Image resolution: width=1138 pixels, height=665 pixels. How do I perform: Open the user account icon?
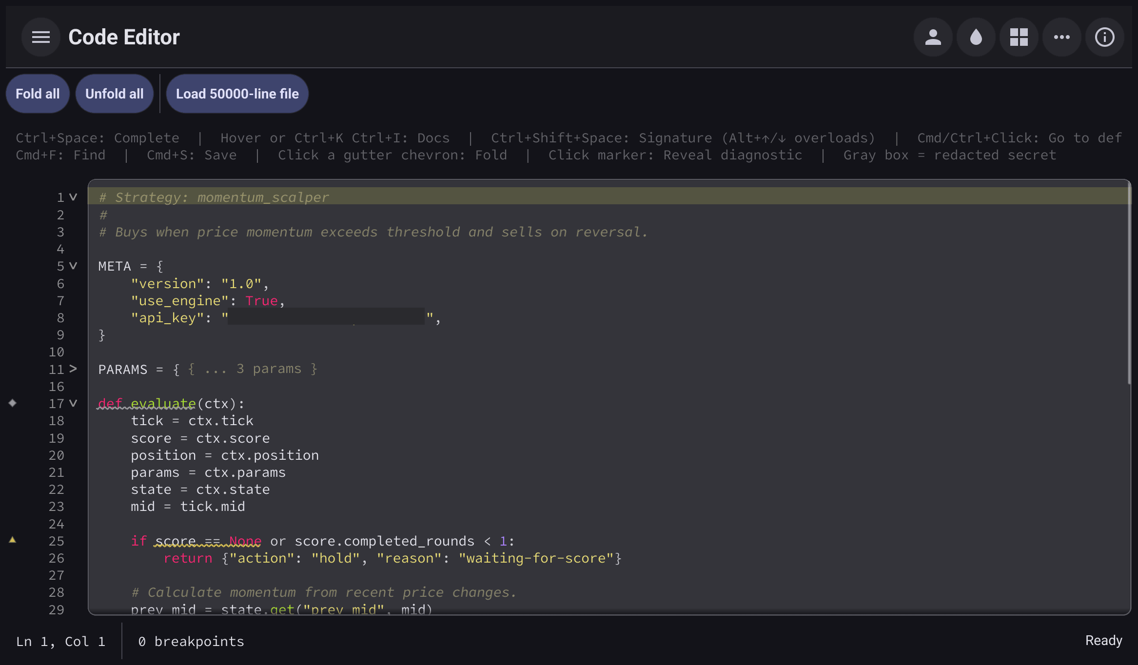[933, 37]
